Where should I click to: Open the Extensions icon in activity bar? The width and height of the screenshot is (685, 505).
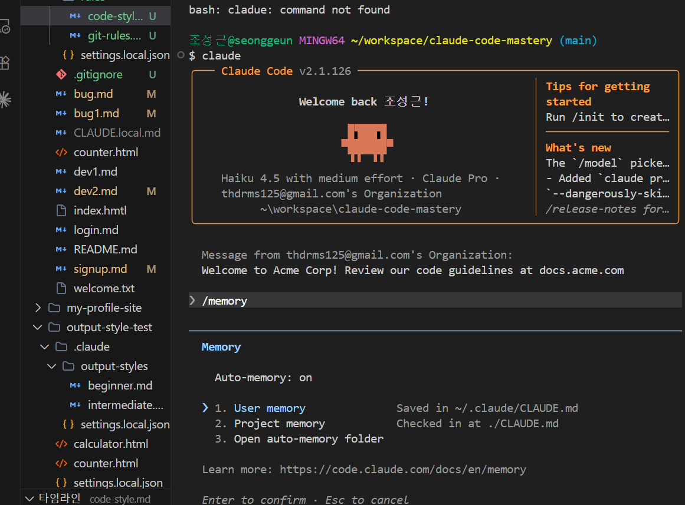pyautogui.click(x=4, y=63)
